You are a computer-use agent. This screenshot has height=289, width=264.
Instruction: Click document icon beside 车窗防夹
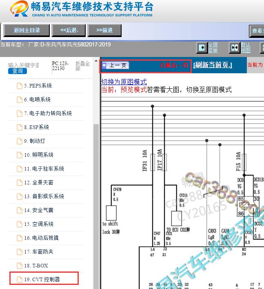click(x=20, y=252)
